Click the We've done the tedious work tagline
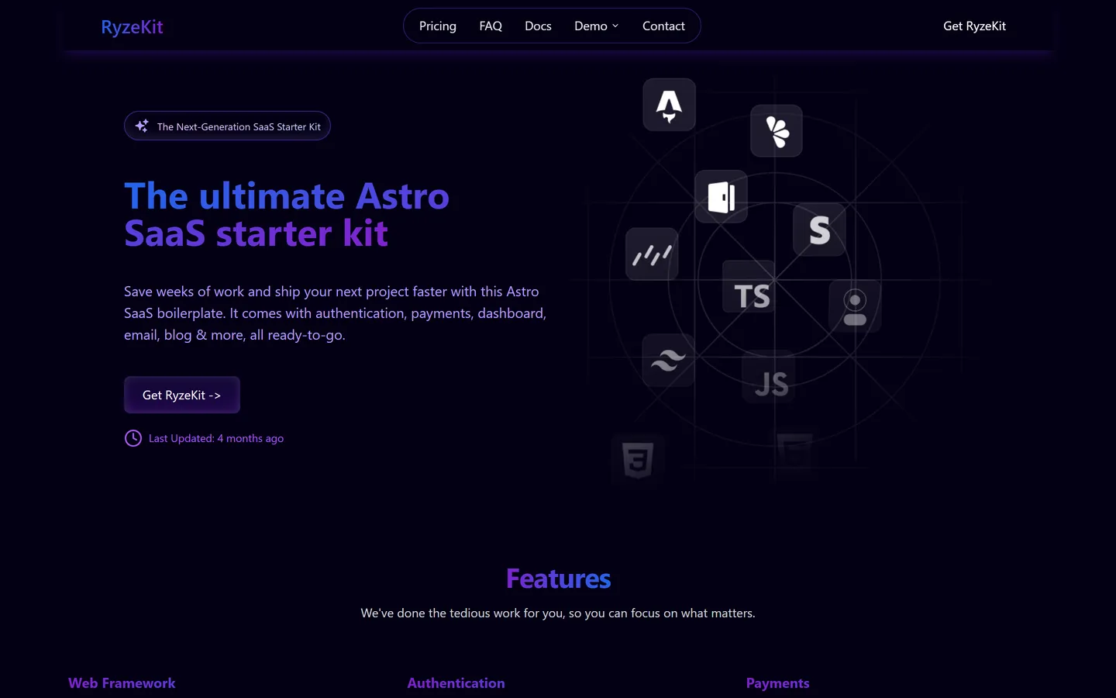The height and width of the screenshot is (698, 1116). pos(558,613)
